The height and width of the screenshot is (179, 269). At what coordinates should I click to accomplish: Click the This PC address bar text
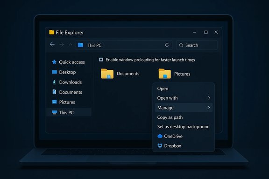tap(94, 45)
